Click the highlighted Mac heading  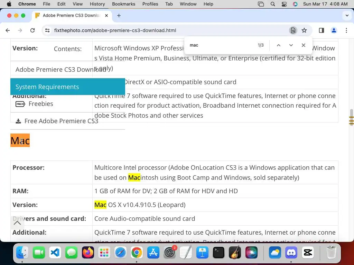[x=20, y=140]
